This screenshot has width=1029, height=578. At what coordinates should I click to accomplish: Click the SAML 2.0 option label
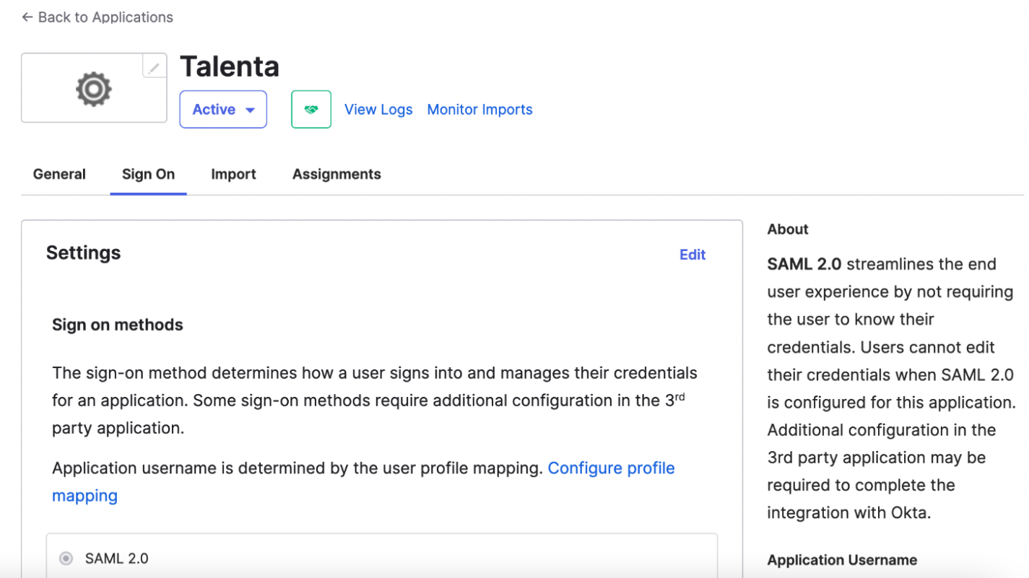click(116, 559)
